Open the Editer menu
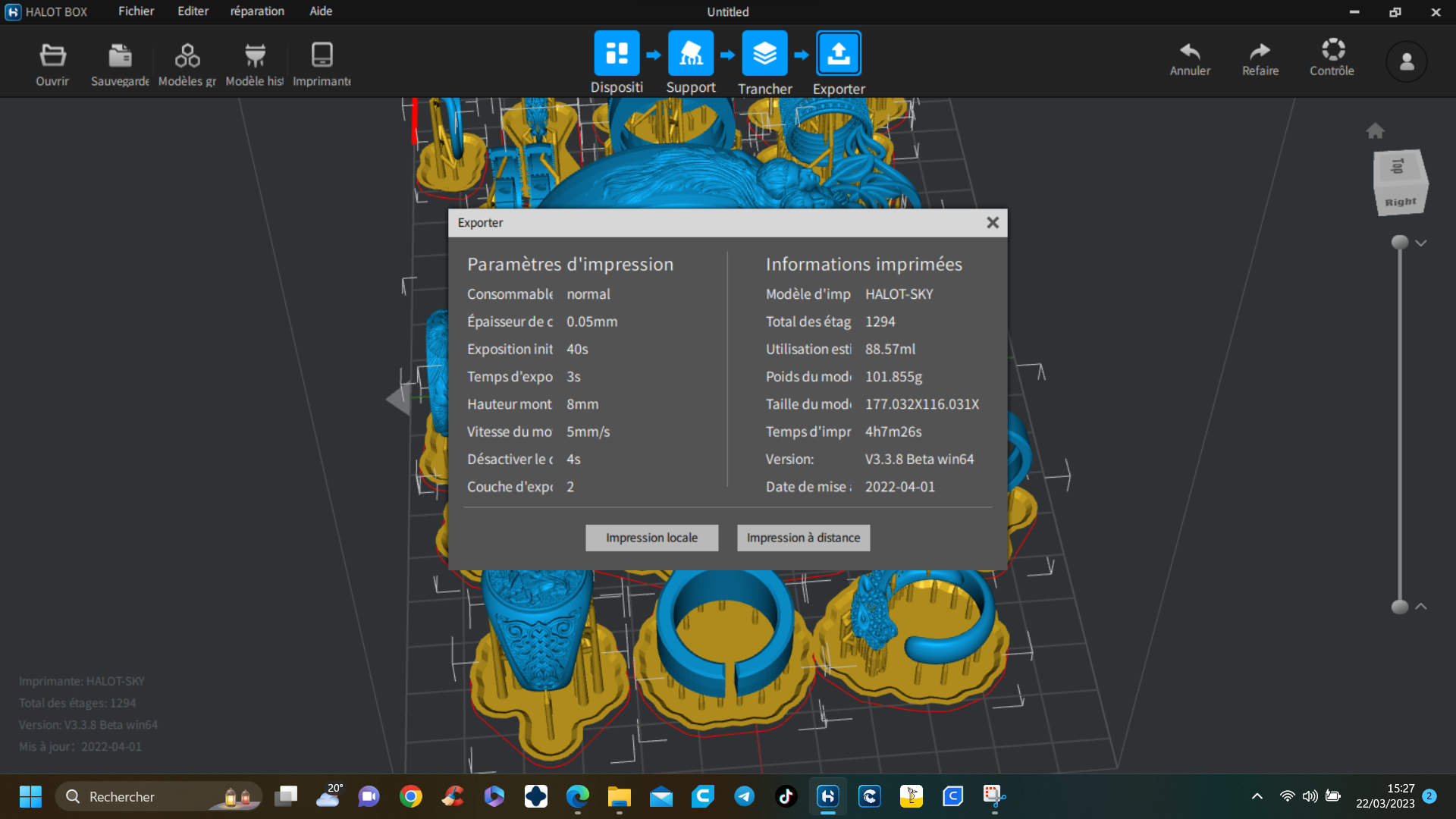The width and height of the screenshot is (1456, 819). click(193, 11)
